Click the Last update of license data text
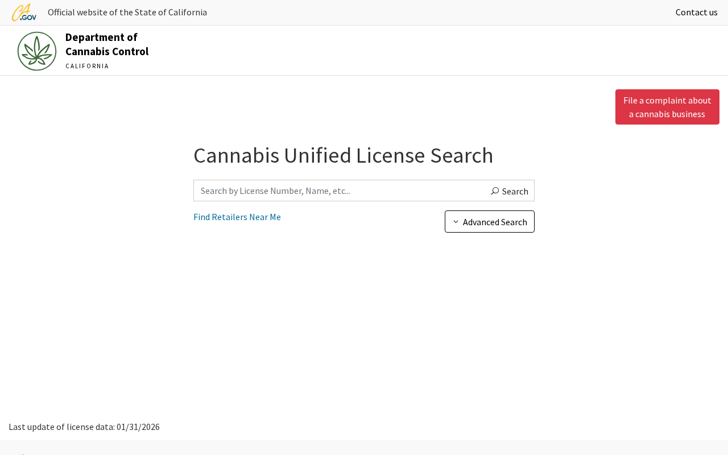Screen dimensions: 728x455 [61, 427]
